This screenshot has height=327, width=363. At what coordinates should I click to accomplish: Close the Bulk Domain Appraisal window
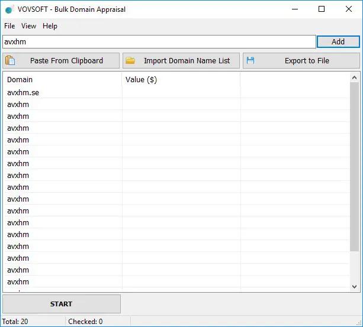click(349, 9)
